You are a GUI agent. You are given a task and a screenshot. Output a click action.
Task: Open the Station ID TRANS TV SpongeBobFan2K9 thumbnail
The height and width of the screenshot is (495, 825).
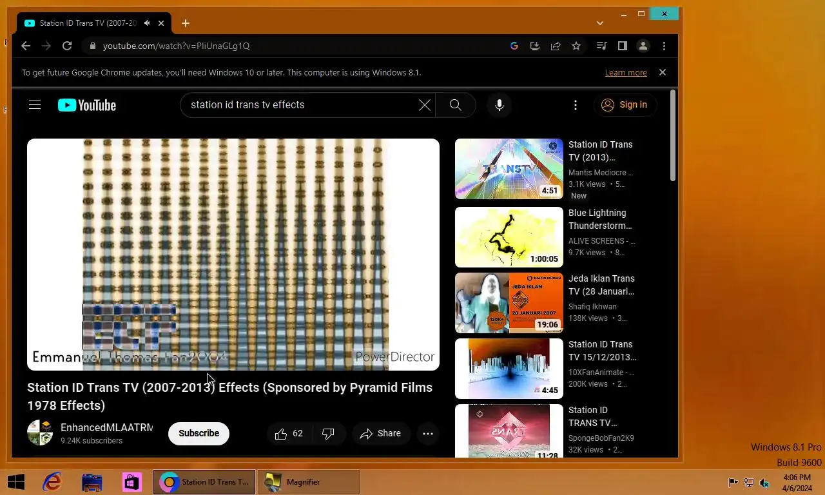[509, 431]
